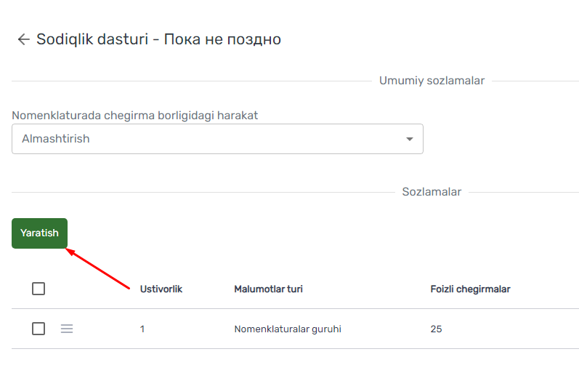Open the Almashtirish combo box field
Screen dimensions: 579x373
tap(217, 139)
